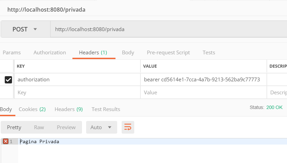Click the empty Key placeholder field
This screenshot has width=287, height=163.
click(x=77, y=92)
